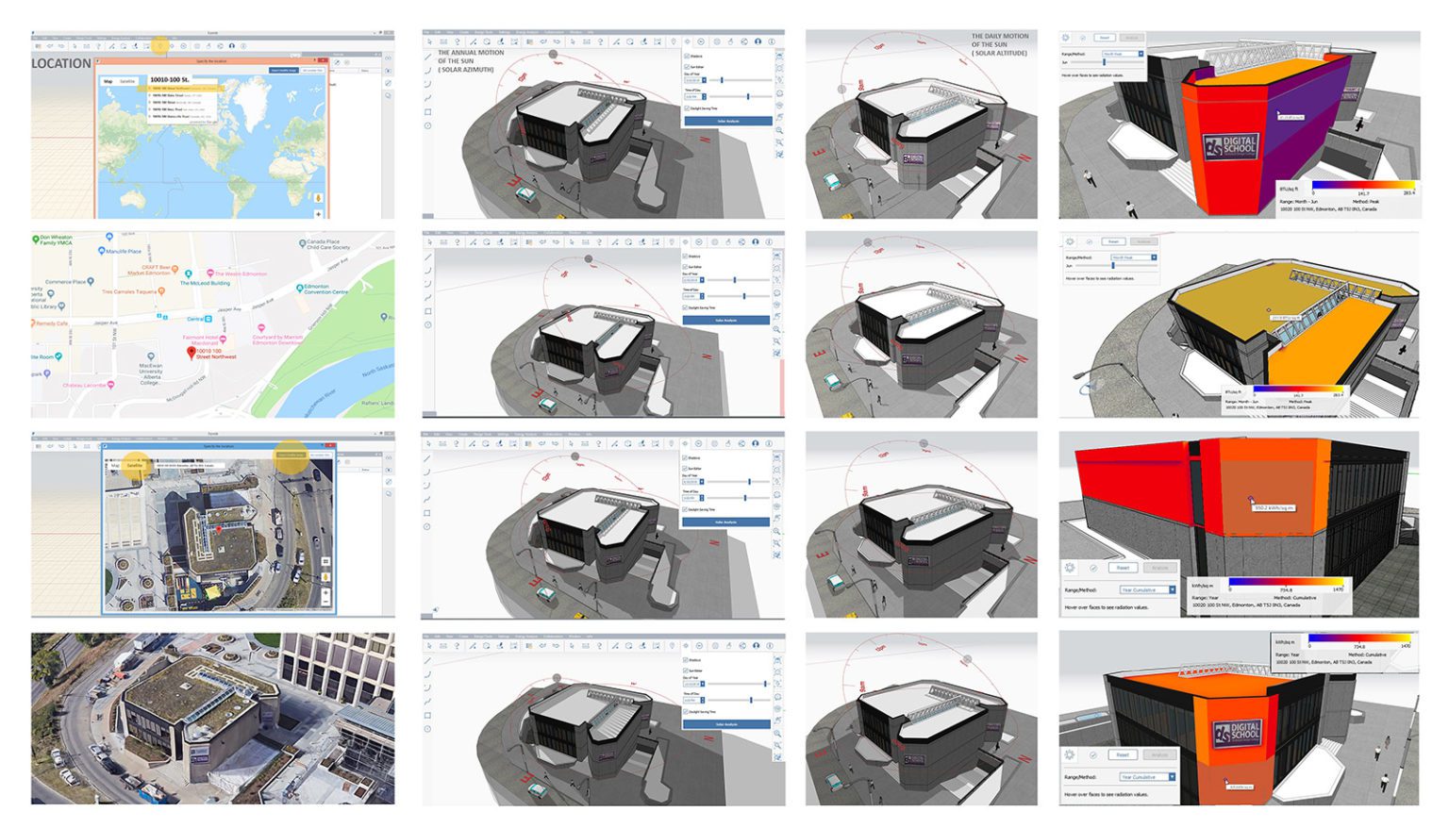
Task: Select the magnifier Zoom tool icon
Action: point(780,131)
